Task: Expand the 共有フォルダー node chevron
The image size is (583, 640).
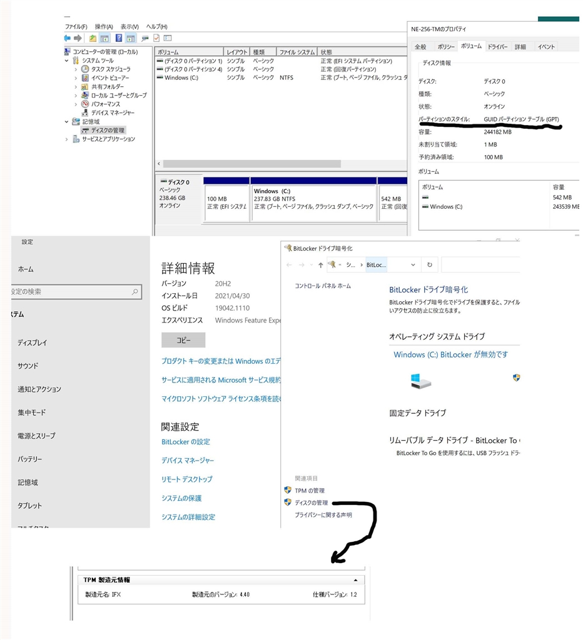Action: 76,86
